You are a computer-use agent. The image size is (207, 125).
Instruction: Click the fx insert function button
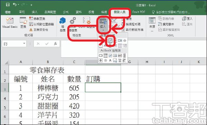(x=56, y=44)
